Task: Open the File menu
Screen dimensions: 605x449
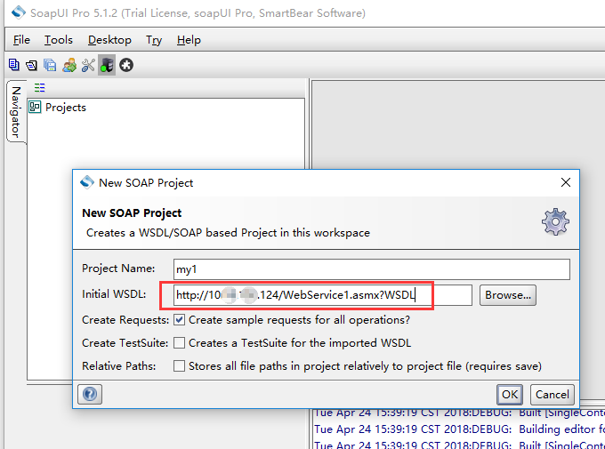Action: pyautogui.click(x=21, y=40)
